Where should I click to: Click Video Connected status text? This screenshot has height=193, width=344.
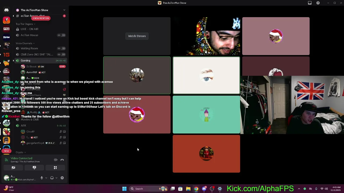pyautogui.click(x=21, y=158)
